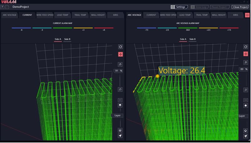Click the lower layer stack icon in the right panel
The width and height of the screenshot is (251, 143).
point(246,130)
